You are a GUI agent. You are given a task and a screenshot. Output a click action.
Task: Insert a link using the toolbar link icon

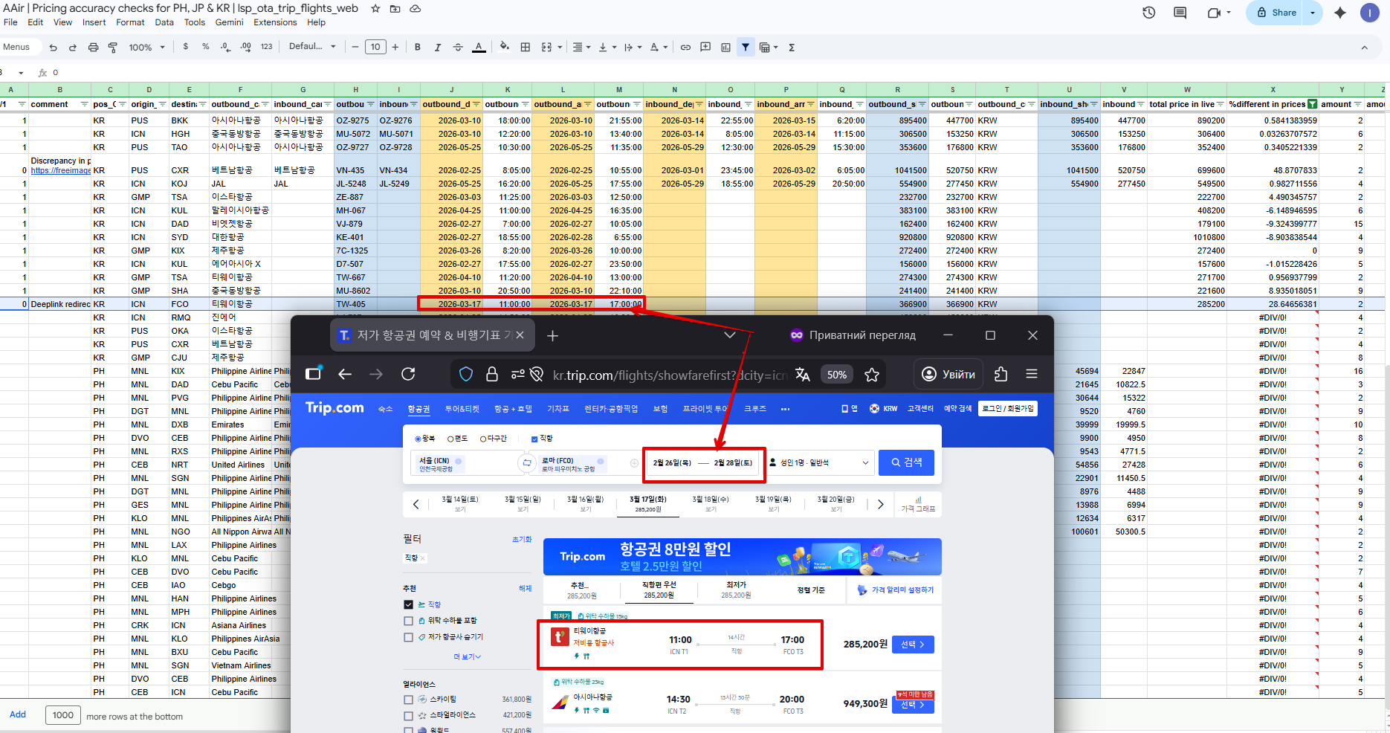685,48
